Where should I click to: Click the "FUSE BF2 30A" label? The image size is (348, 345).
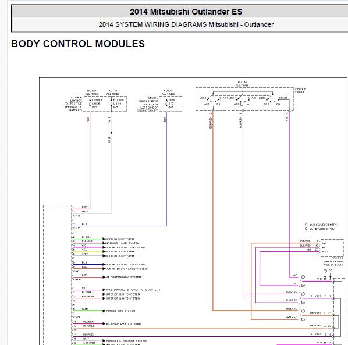tap(172, 104)
